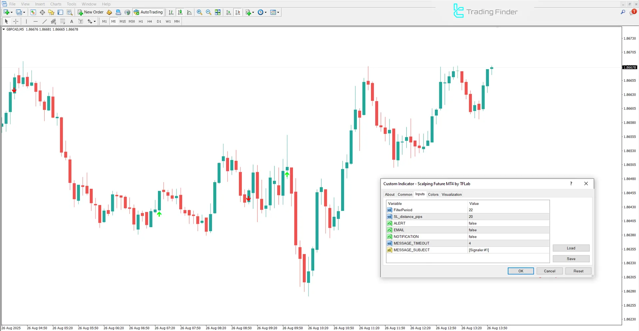The image size is (639, 331).
Task: Open the Strategy Tester
Action: tap(70, 12)
